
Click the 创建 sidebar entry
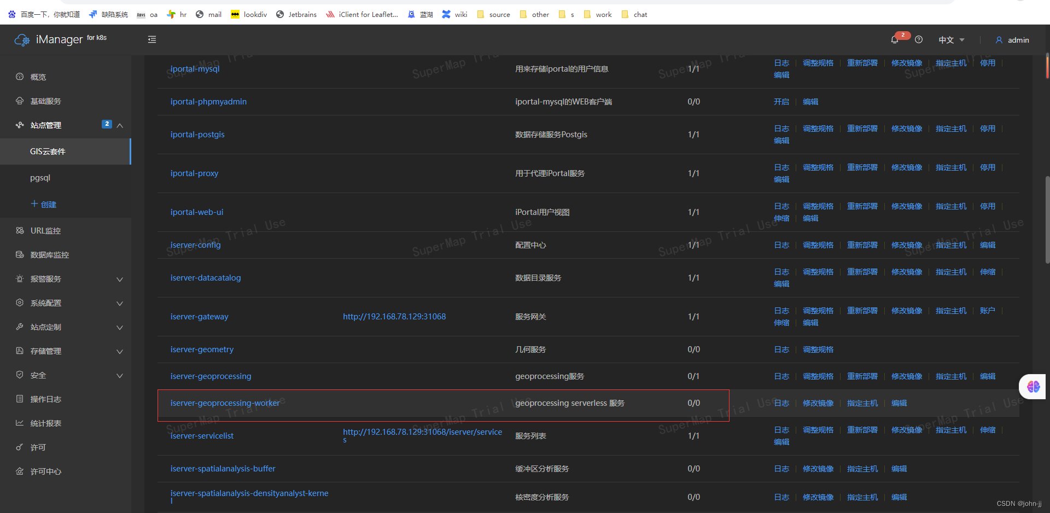click(44, 204)
